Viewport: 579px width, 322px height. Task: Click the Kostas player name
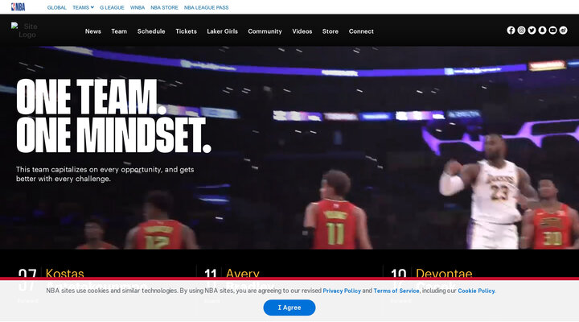(64, 273)
